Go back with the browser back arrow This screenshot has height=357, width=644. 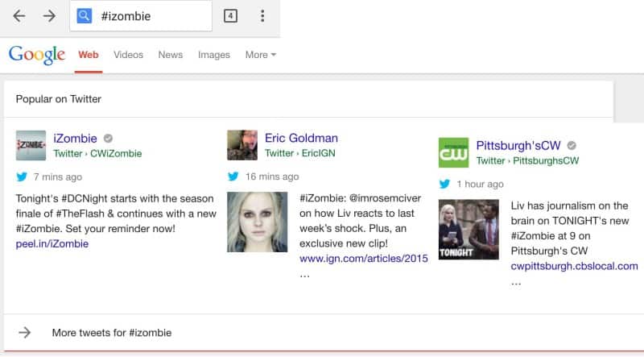[x=19, y=16]
